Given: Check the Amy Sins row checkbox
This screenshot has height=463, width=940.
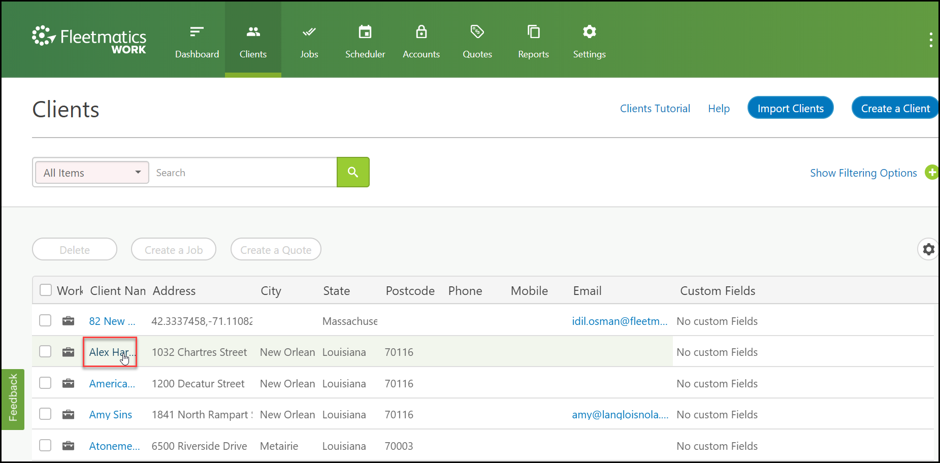Looking at the screenshot, I should pos(46,414).
